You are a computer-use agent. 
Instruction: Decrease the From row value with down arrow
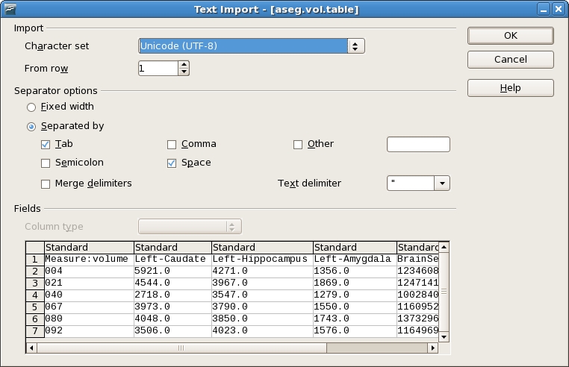184,72
